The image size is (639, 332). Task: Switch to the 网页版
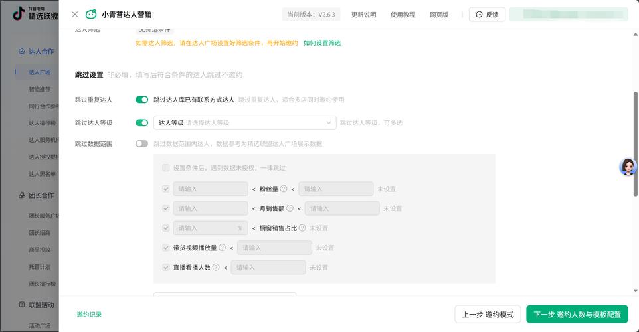tap(439, 14)
